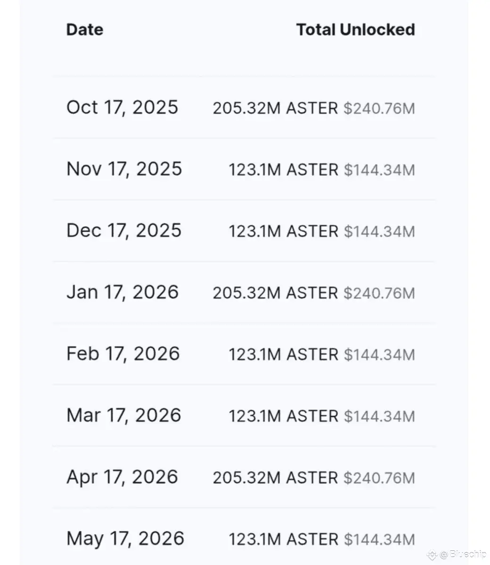Click the Bluechip watermark logo icon

coord(432,555)
